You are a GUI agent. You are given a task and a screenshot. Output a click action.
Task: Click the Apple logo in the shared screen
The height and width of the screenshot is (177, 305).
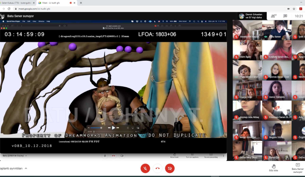(x=3, y=21)
